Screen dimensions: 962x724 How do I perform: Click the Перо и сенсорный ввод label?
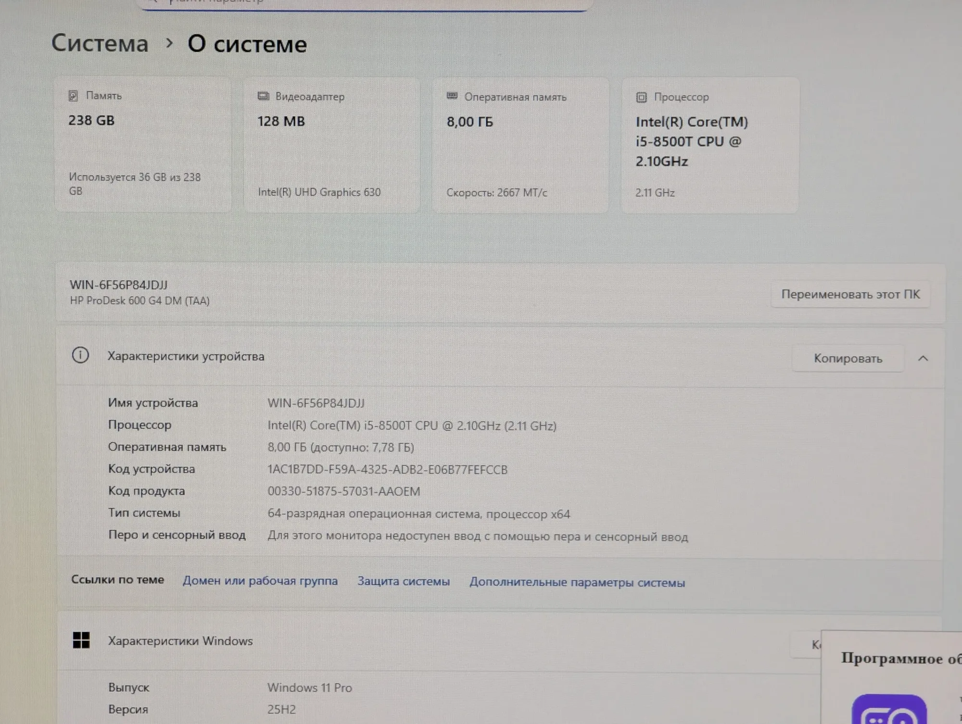pos(177,535)
